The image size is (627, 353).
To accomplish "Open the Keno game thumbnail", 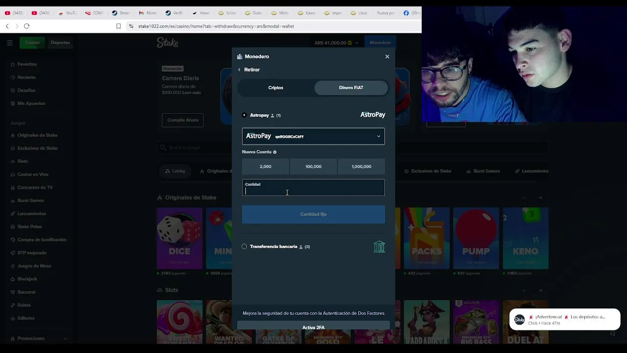I will click(x=526, y=238).
